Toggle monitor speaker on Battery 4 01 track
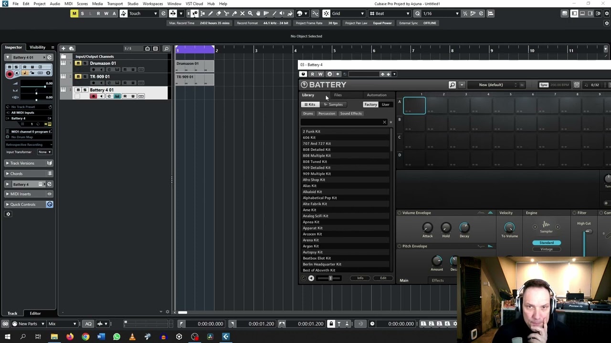The height and width of the screenshot is (343, 611). click(101, 96)
